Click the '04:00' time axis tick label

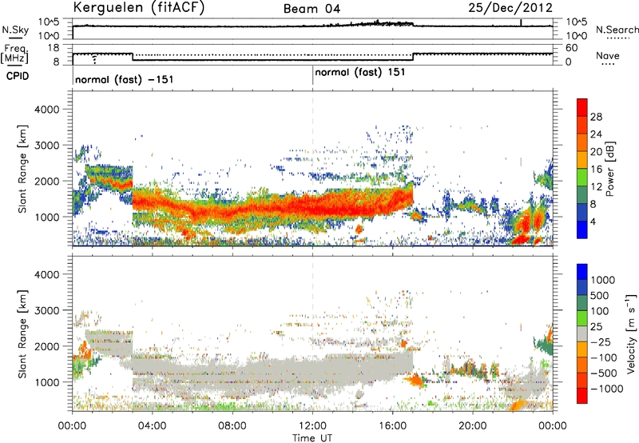[x=152, y=426]
